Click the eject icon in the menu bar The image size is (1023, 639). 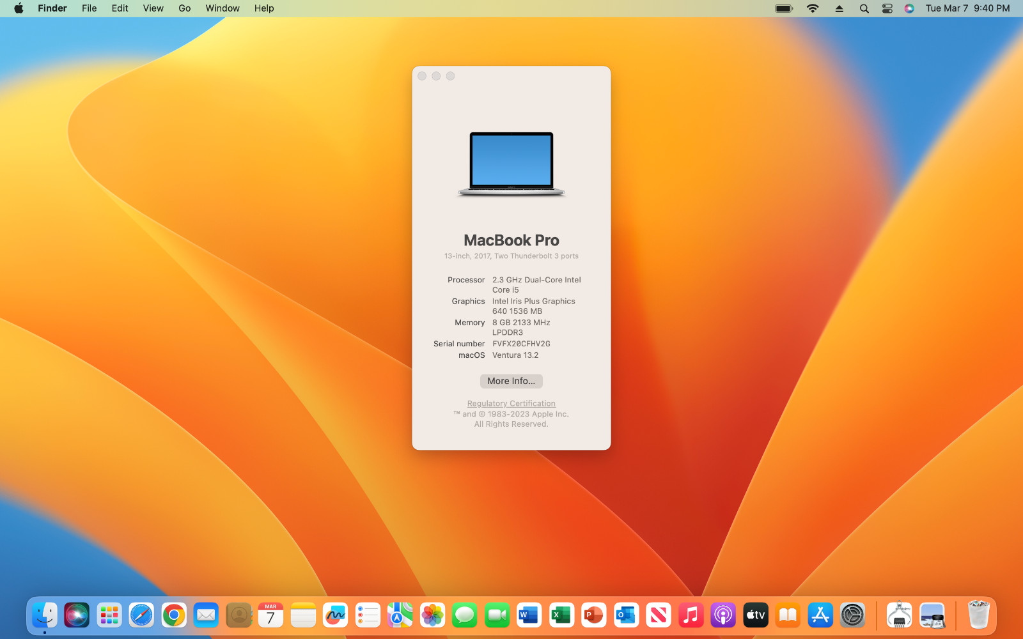(x=839, y=8)
